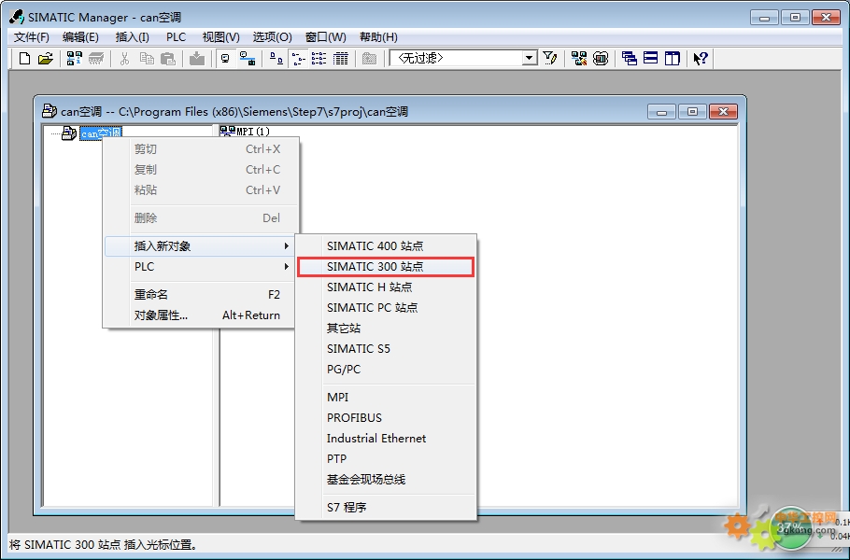
Task: Click the Cut scissors toolbar icon
Action: [x=124, y=59]
